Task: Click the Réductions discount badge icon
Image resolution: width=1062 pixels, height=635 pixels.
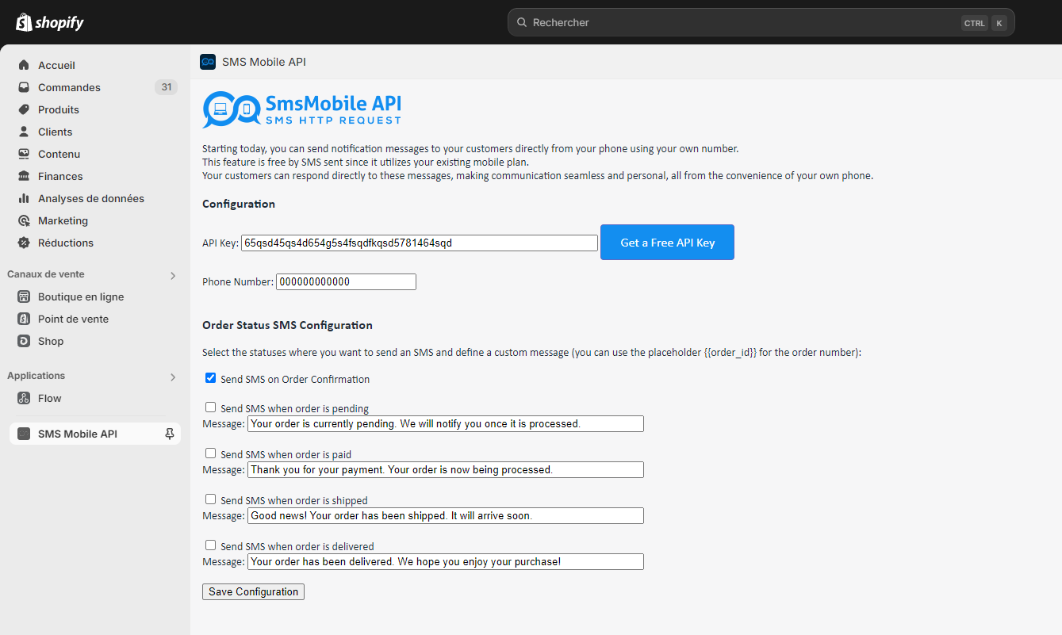Action: 24,243
